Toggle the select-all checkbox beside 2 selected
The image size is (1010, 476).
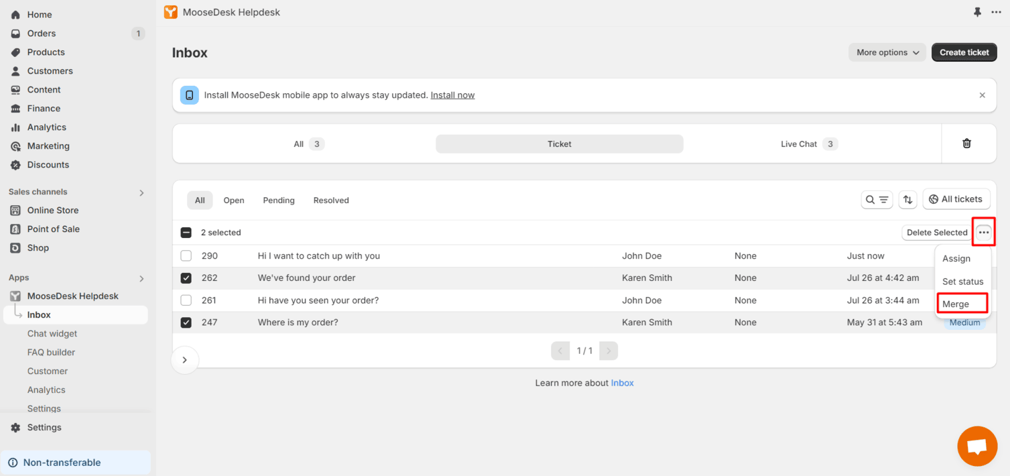[186, 233]
